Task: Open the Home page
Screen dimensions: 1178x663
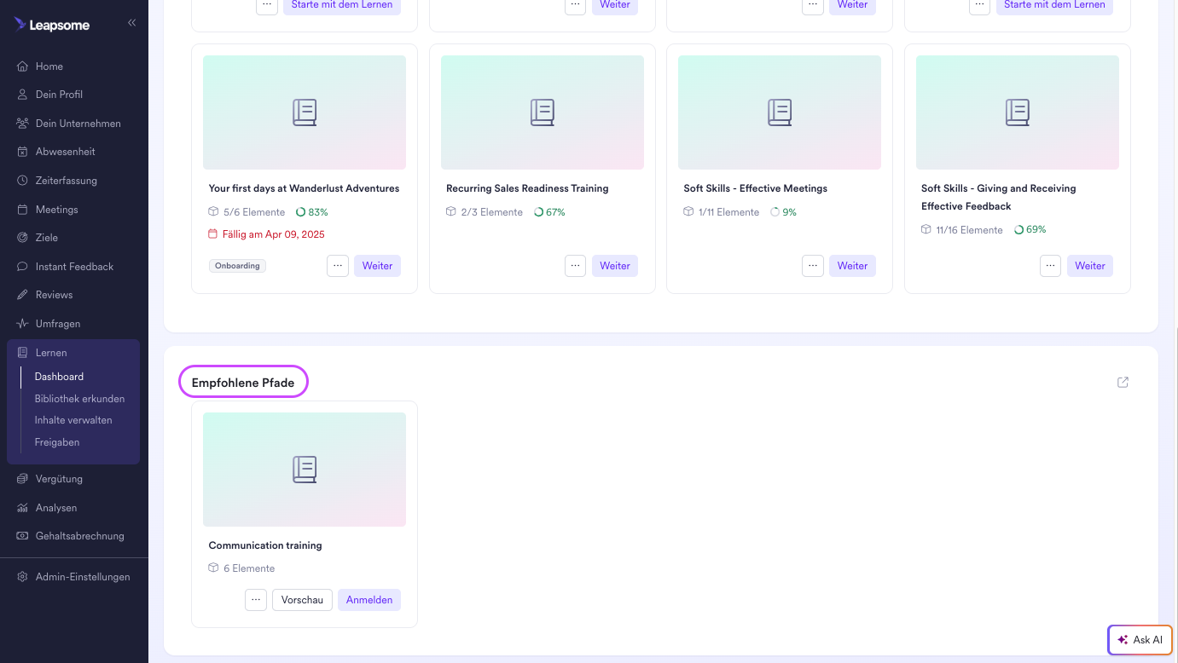Action: (x=49, y=66)
